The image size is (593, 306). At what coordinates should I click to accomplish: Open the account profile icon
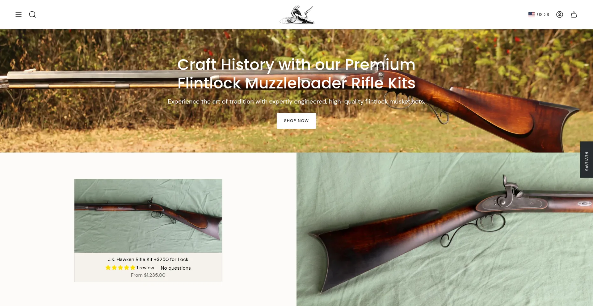[560, 14]
